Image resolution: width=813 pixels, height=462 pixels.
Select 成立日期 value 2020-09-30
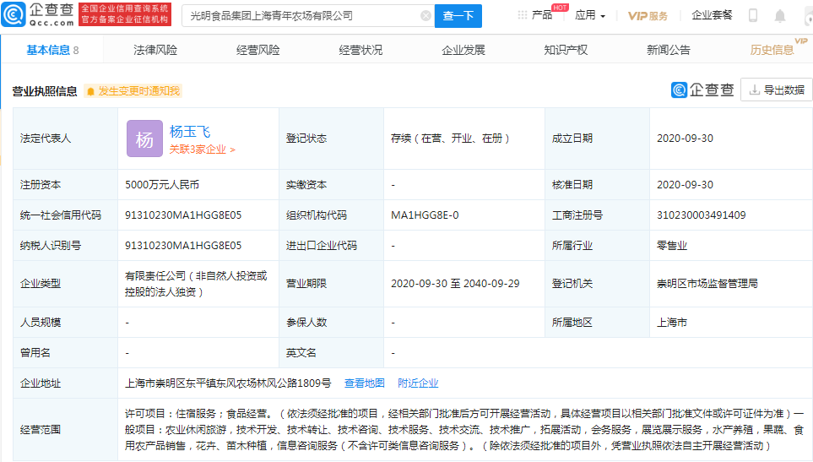685,139
